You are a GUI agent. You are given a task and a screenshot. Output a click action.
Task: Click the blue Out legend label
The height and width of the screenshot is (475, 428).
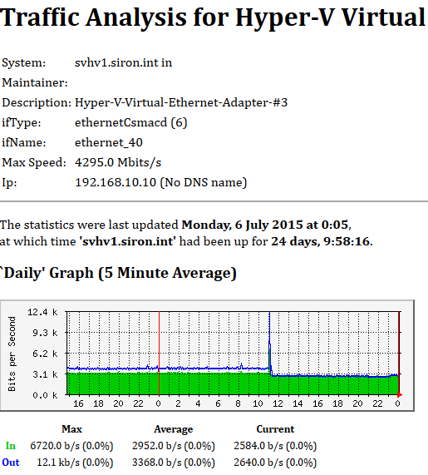pyautogui.click(x=11, y=463)
